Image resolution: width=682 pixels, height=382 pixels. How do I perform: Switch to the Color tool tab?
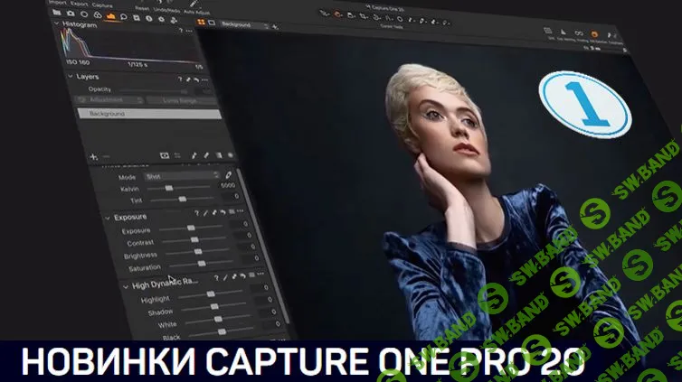98,15
